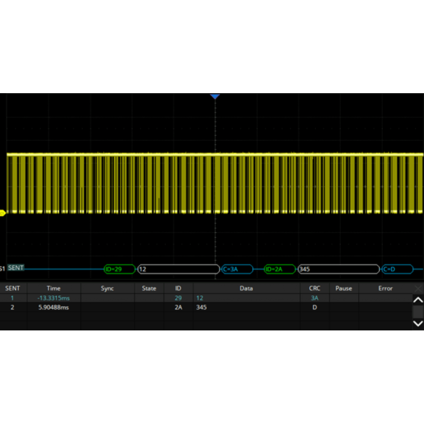Select decode table row 1
The width and height of the screenshot is (424, 424).
click(166, 298)
